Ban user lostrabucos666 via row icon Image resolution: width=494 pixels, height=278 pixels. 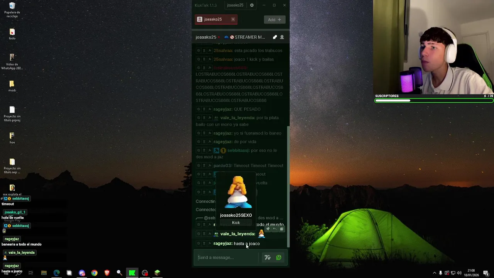(199, 68)
